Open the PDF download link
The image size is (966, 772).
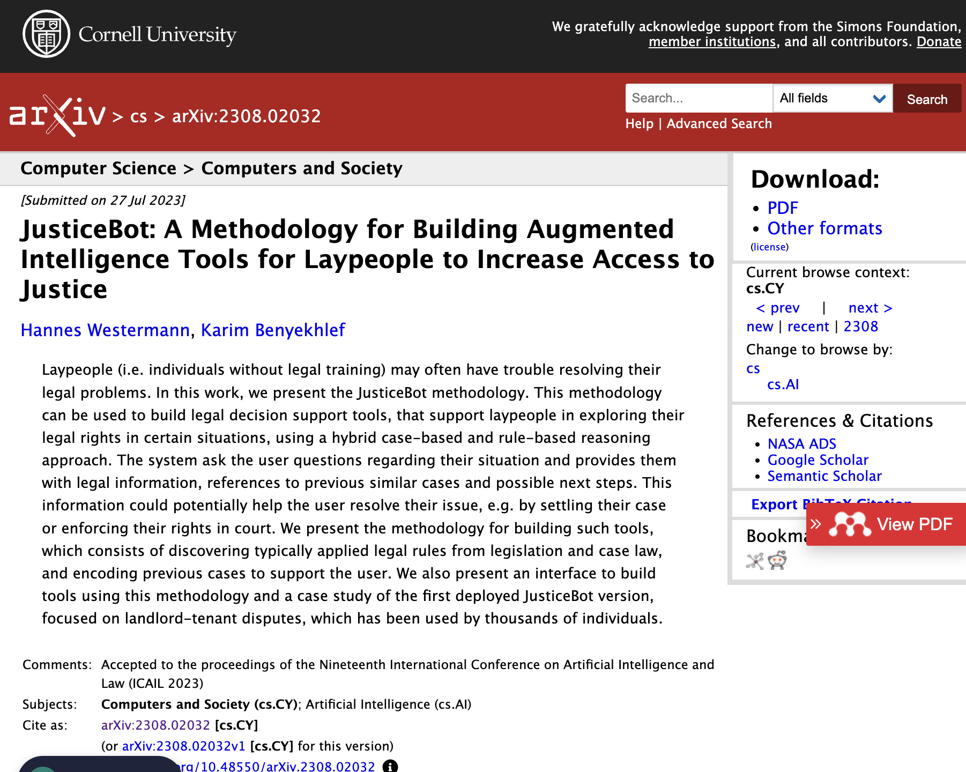[x=782, y=208]
